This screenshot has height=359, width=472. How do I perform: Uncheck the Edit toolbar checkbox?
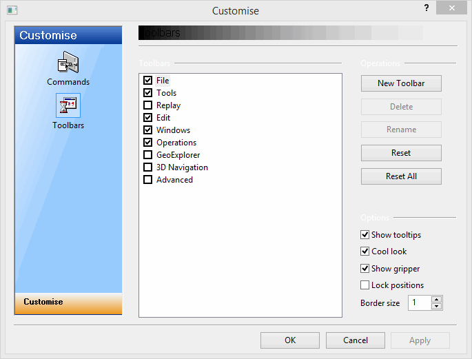[147, 117]
